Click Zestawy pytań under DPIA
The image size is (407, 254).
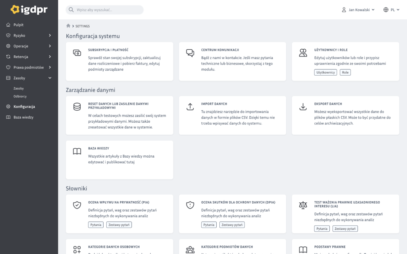click(x=232, y=225)
